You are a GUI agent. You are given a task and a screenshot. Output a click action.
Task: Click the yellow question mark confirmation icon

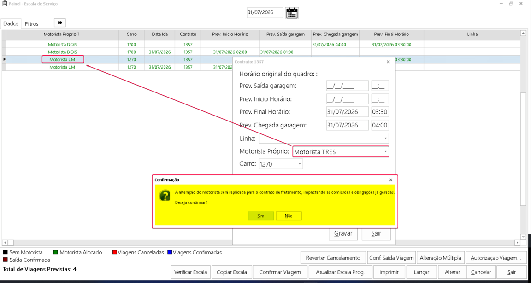[x=165, y=196]
